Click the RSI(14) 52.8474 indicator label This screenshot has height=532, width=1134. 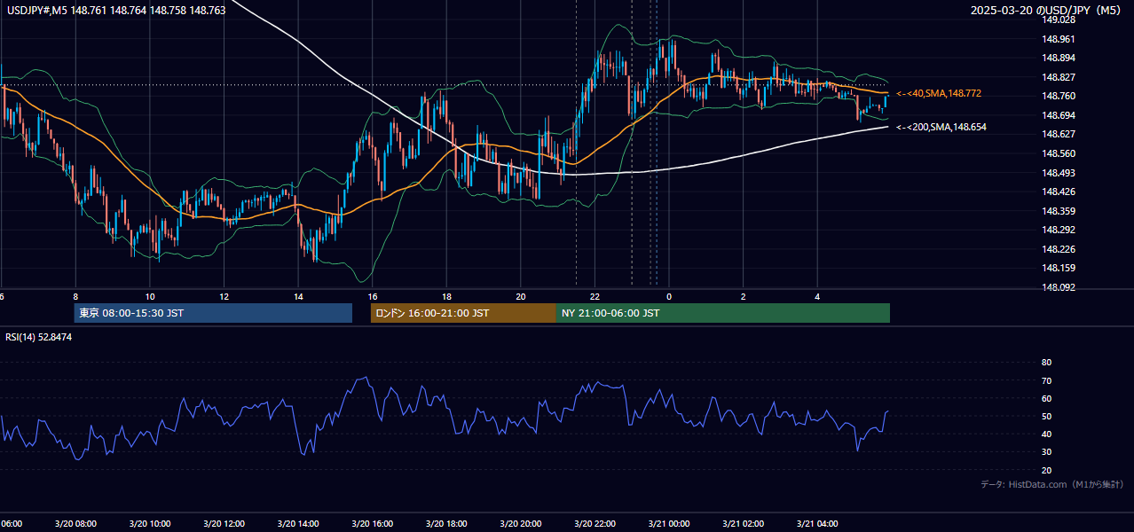tap(39, 337)
